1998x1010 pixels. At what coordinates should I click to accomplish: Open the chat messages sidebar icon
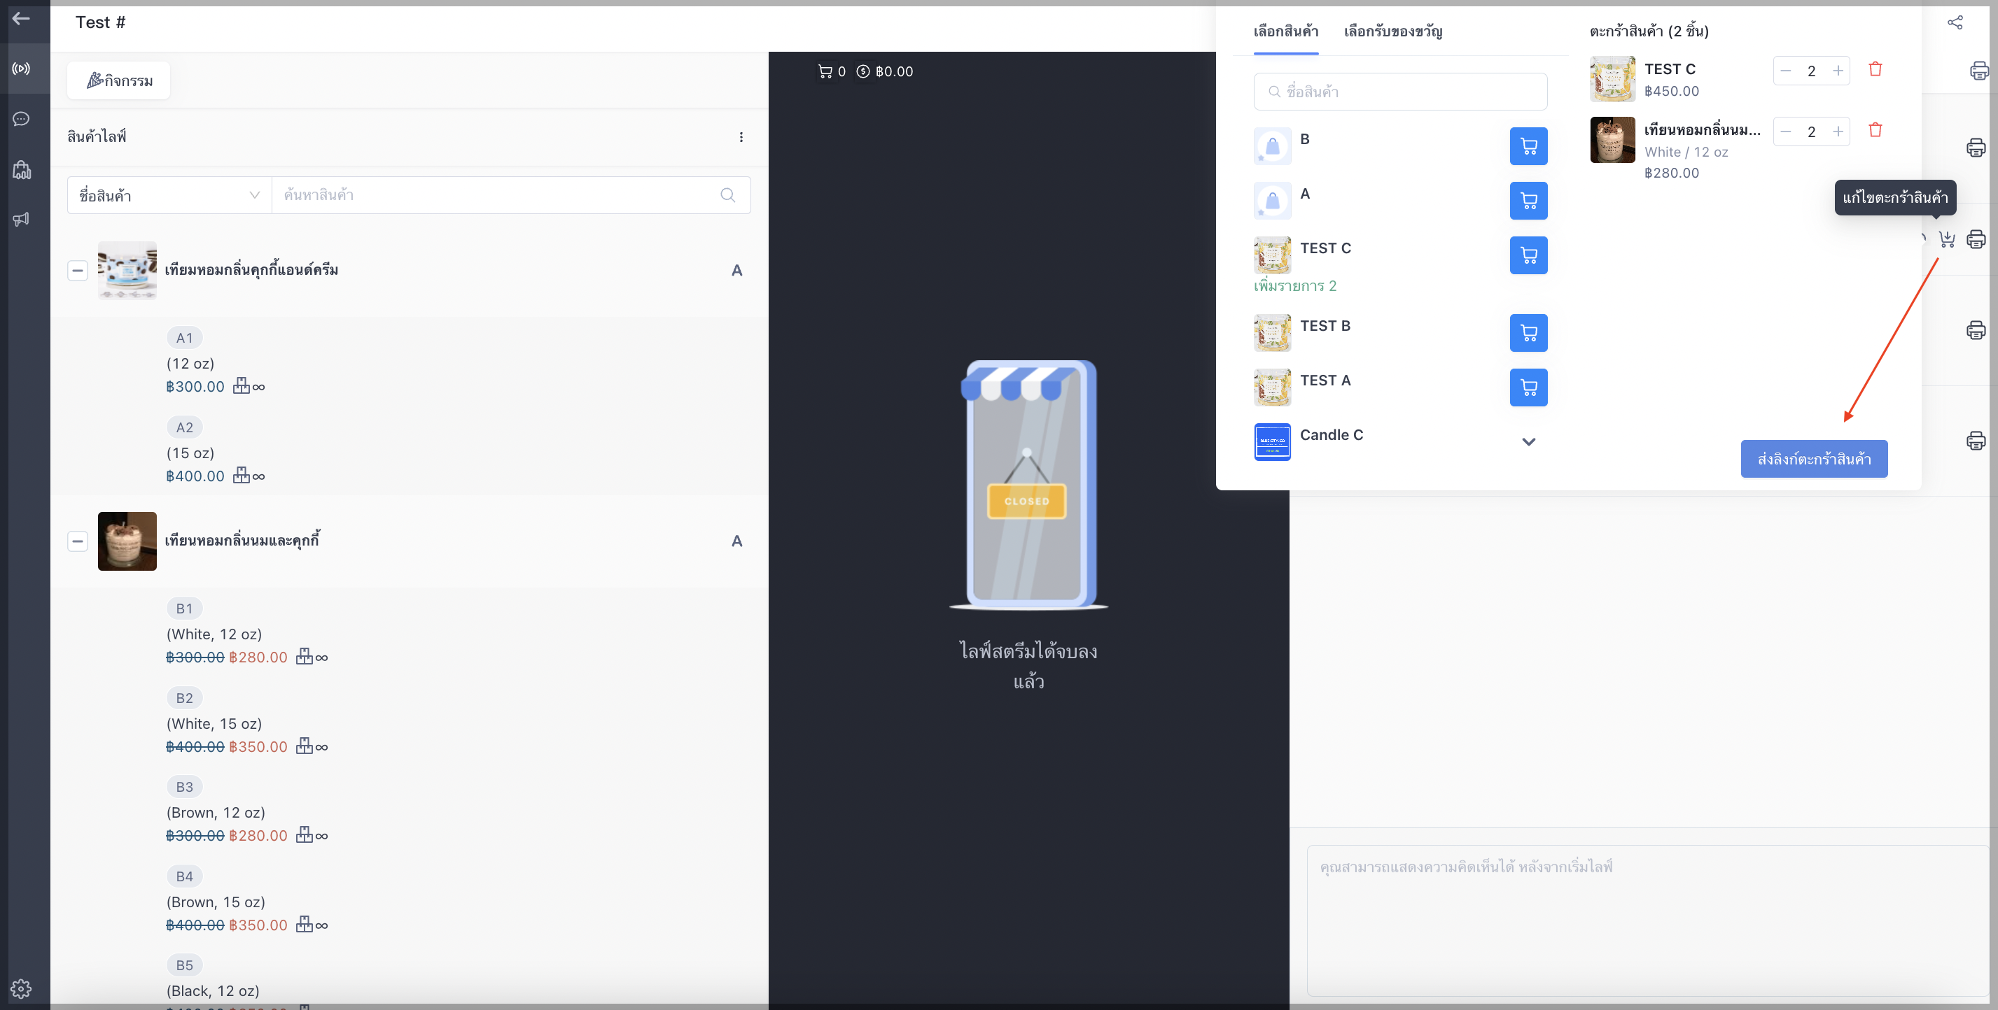21,119
